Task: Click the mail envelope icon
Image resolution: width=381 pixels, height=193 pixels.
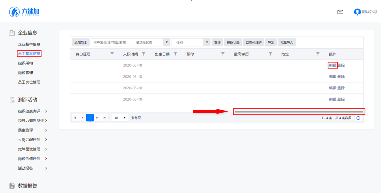Action: tap(340, 12)
